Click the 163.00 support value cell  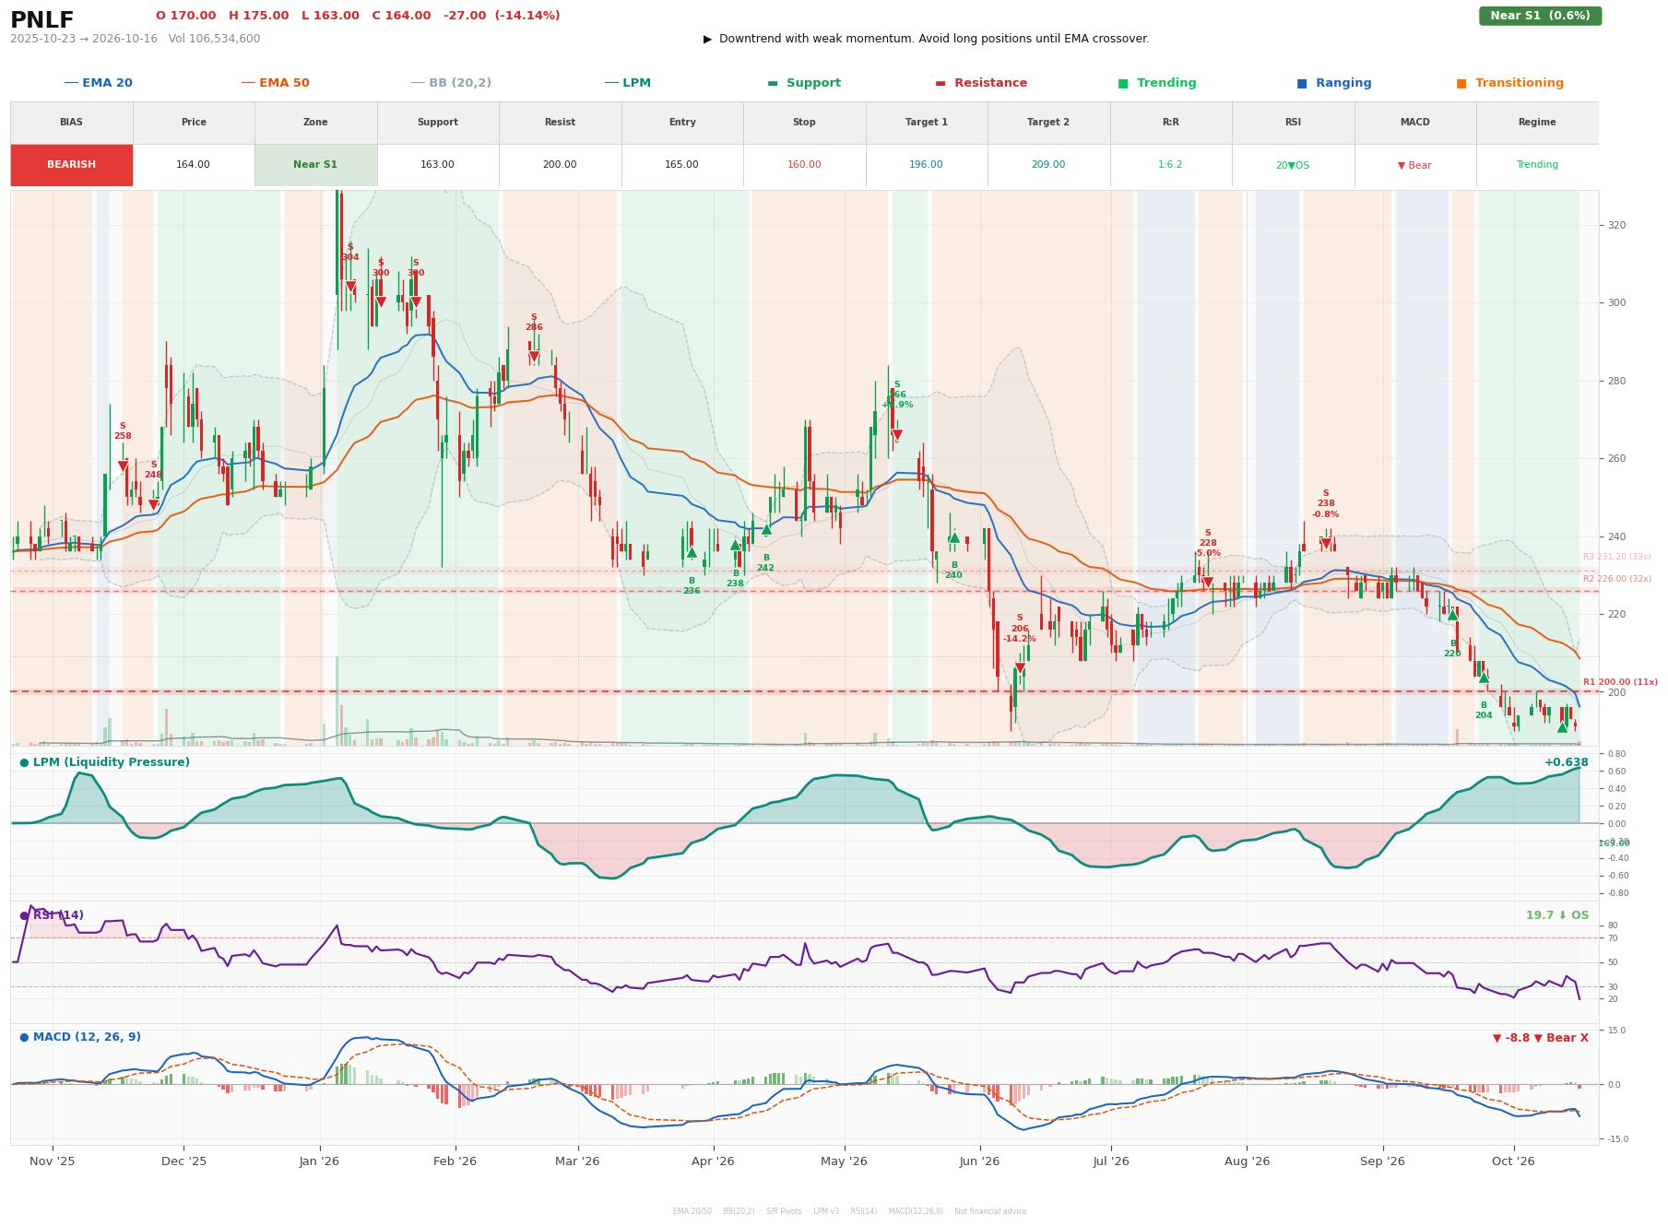coord(437,165)
